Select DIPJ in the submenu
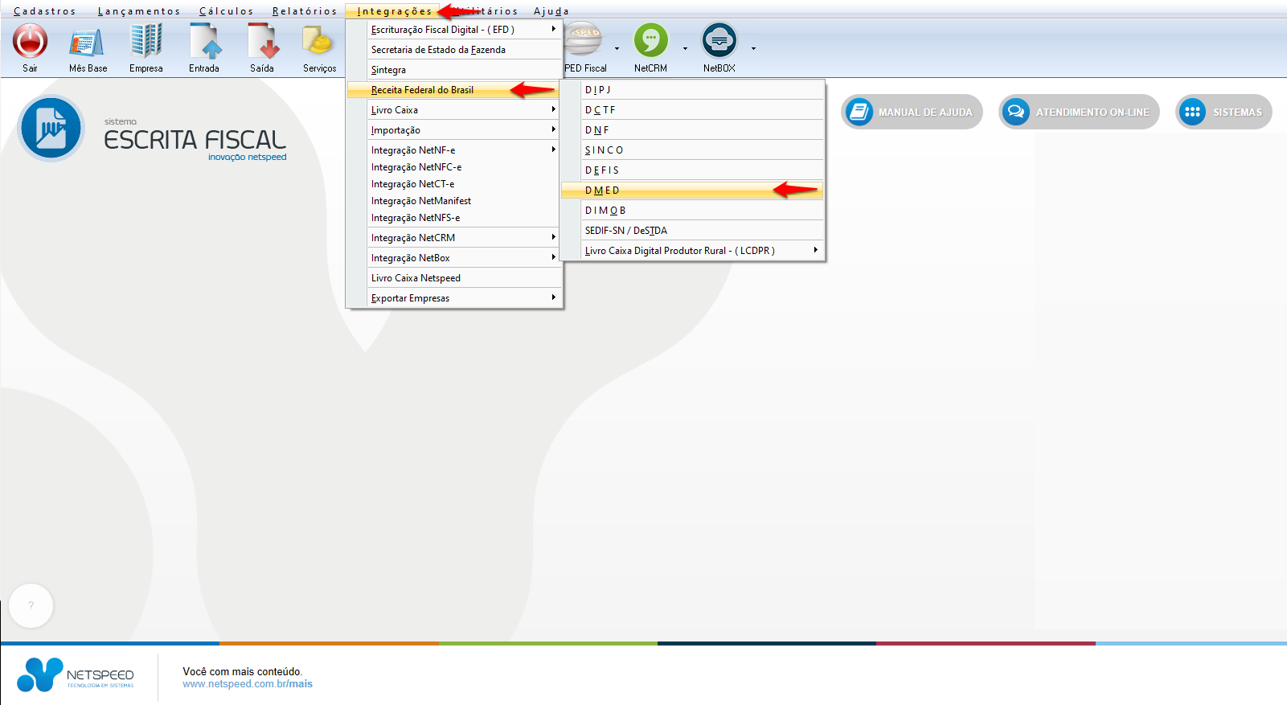Image resolution: width=1287 pixels, height=705 pixels. click(693, 90)
